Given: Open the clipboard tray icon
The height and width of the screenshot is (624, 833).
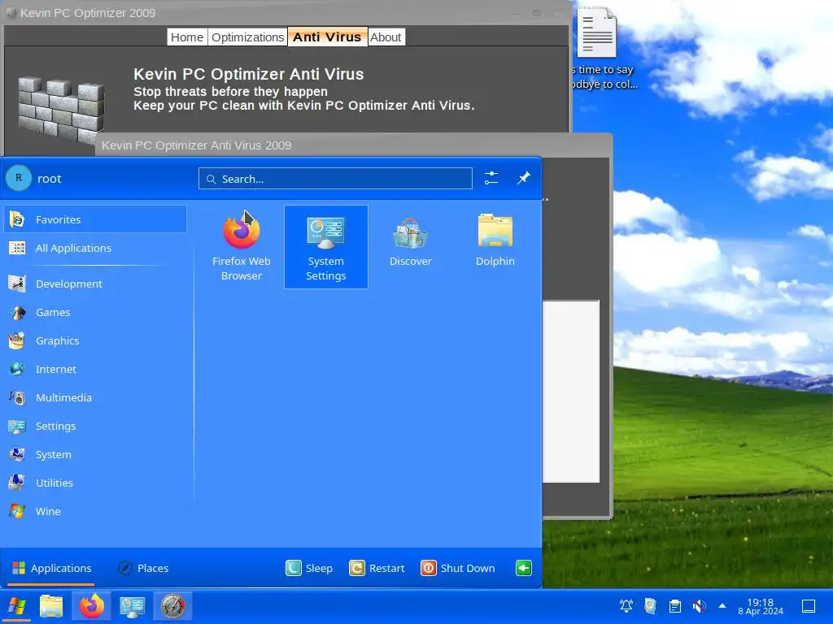Looking at the screenshot, I should coord(674,605).
